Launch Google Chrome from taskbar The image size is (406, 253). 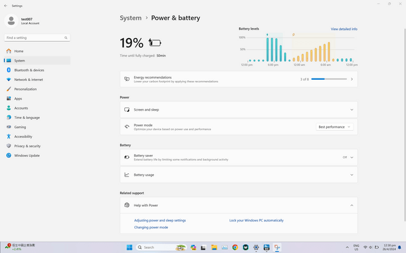point(235,247)
